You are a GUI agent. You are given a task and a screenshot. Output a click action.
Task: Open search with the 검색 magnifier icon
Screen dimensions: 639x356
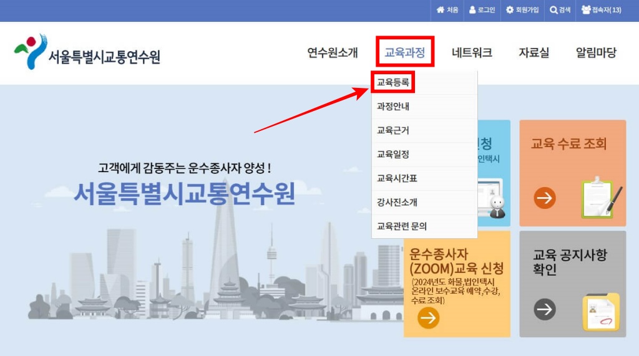click(x=554, y=10)
